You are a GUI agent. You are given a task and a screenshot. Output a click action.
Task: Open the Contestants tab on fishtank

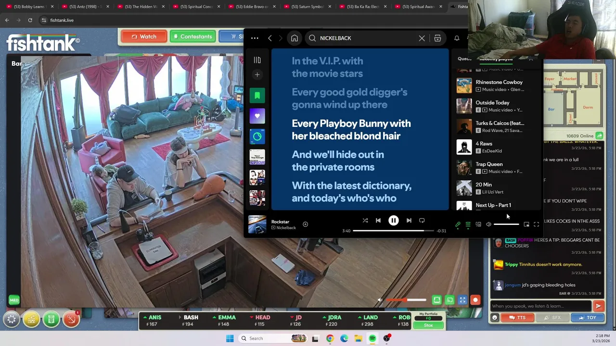[192, 37]
